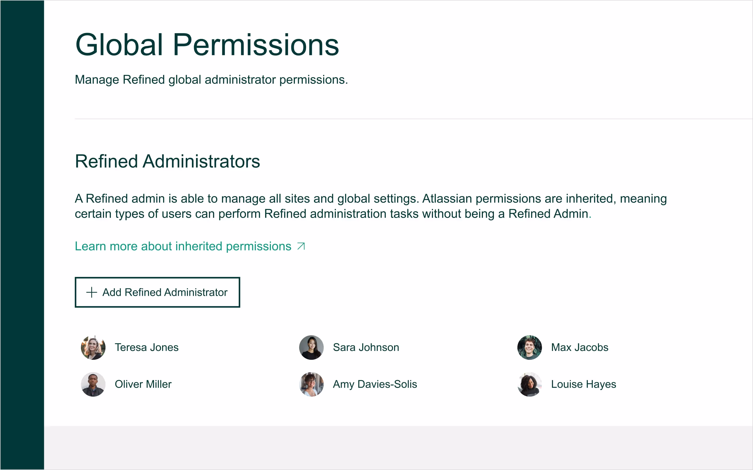Click Louise Hayes avatar photo
This screenshot has height=470, width=753.
(529, 384)
